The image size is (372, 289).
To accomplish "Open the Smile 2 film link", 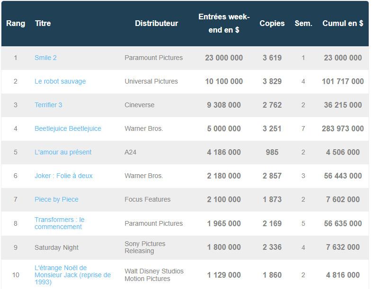I will [45, 58].
